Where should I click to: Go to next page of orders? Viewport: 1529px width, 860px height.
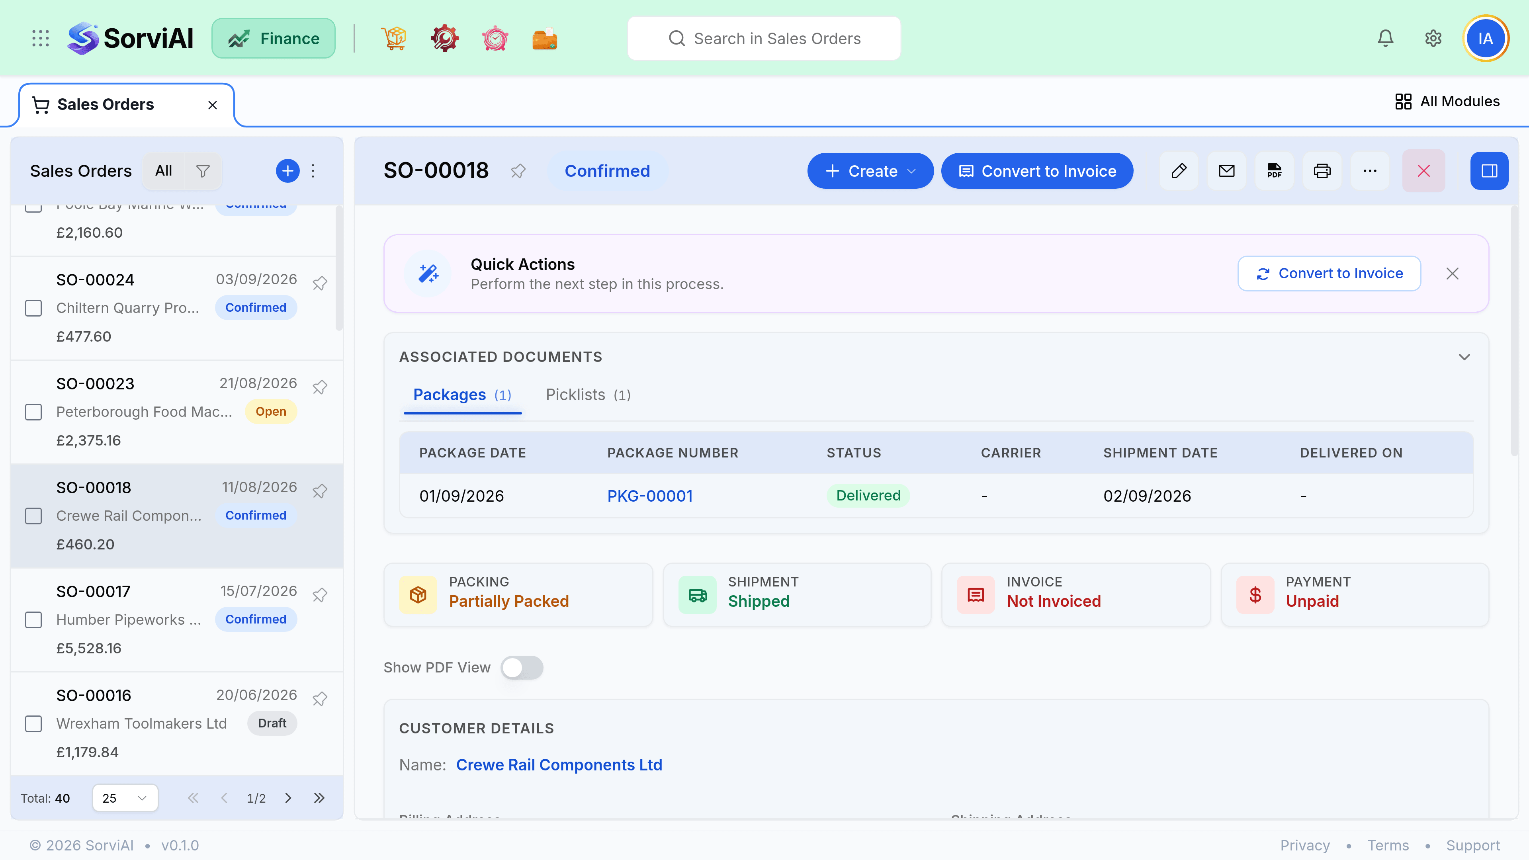point(288,797)
